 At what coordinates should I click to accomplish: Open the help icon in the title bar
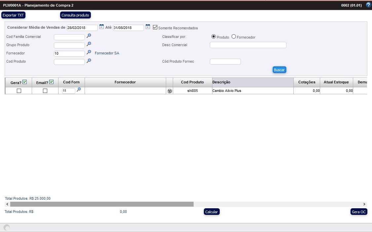(369, 5)
